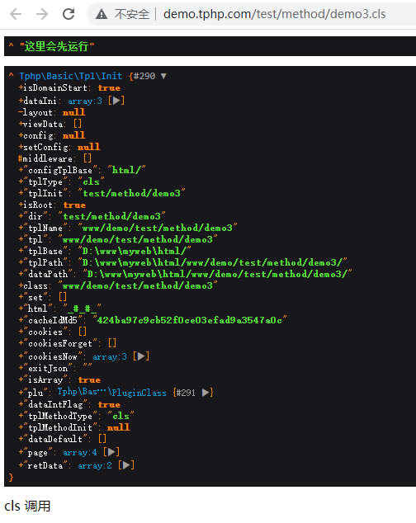The height and width of the screenshot is (523, 416).
Task: Go back to the previous page
Action: pos(16,14)
